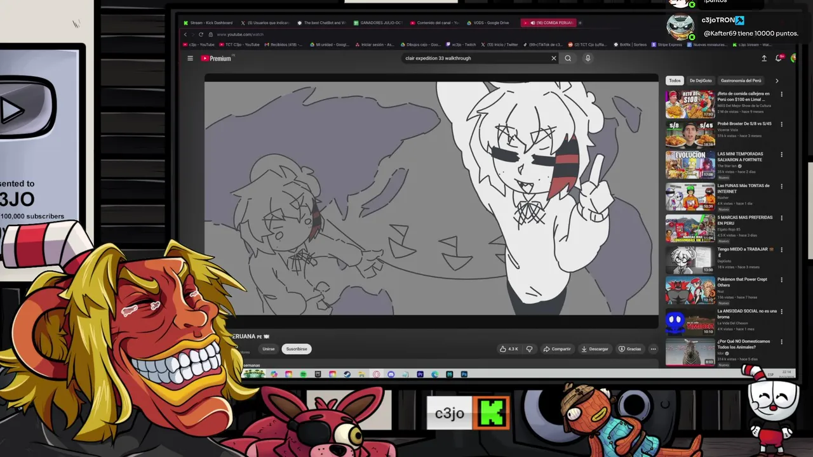
Task: Click the Unirse membership button
Action: tap(269, 349)
